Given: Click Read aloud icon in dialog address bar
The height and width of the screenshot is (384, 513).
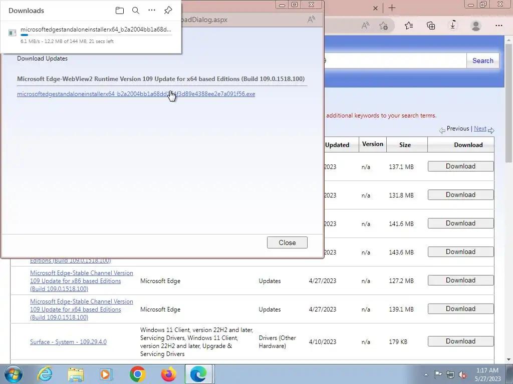Looking at the screenshot, I should (x=311, y=19).
